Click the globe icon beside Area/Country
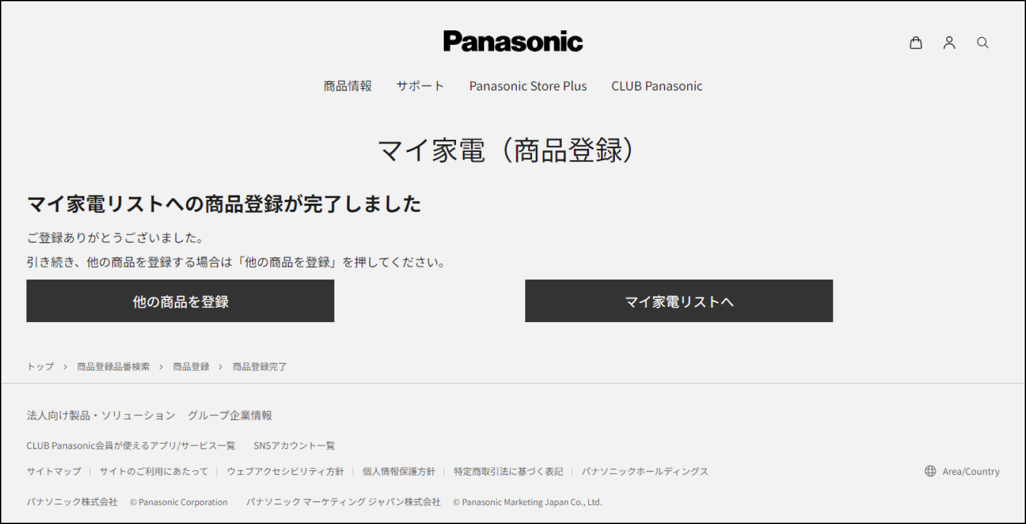This screenshot has height=524, width=1026. pos(930,471)
